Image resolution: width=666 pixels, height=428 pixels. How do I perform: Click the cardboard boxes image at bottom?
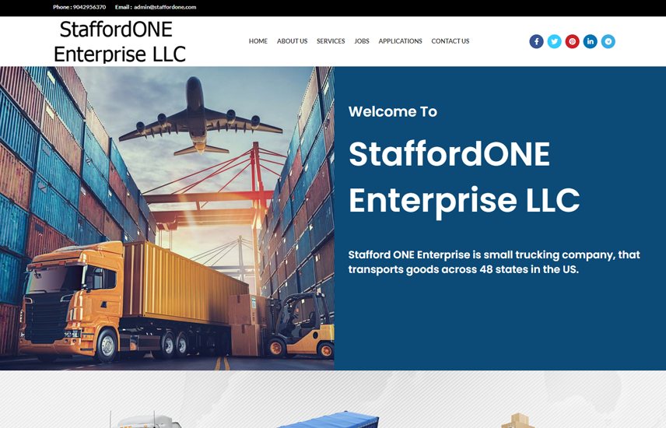tap(517, 420)
